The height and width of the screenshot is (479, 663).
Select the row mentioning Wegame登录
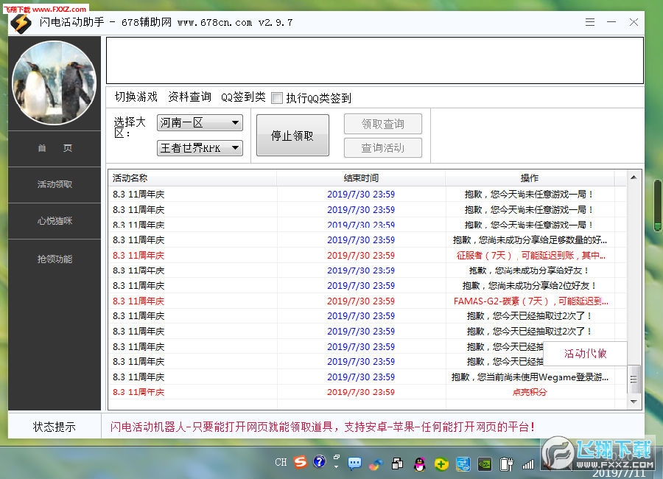point(367,377)
